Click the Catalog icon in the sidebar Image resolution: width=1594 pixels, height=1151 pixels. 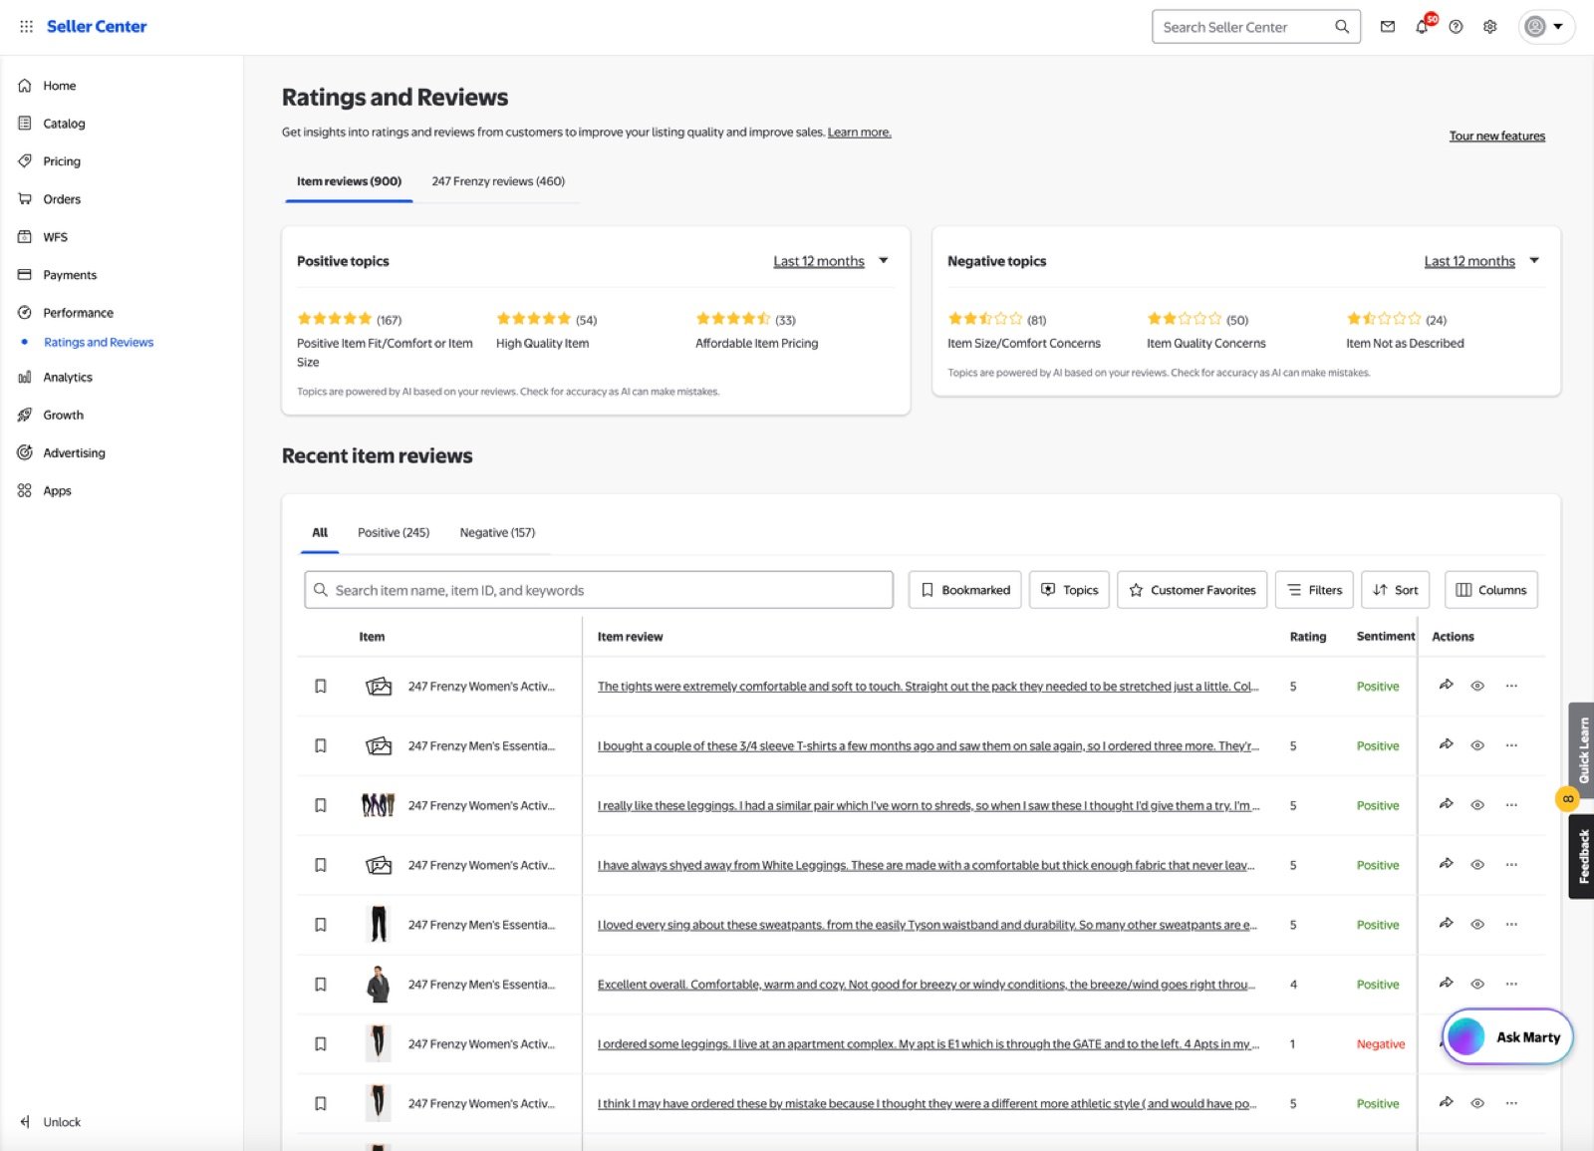pyautogui.click(x=25, y=124)
